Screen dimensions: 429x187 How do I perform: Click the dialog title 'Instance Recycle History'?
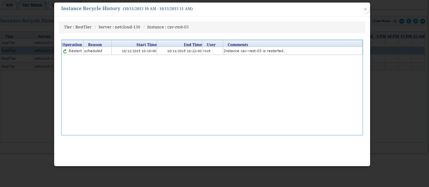tap(91, 9)
